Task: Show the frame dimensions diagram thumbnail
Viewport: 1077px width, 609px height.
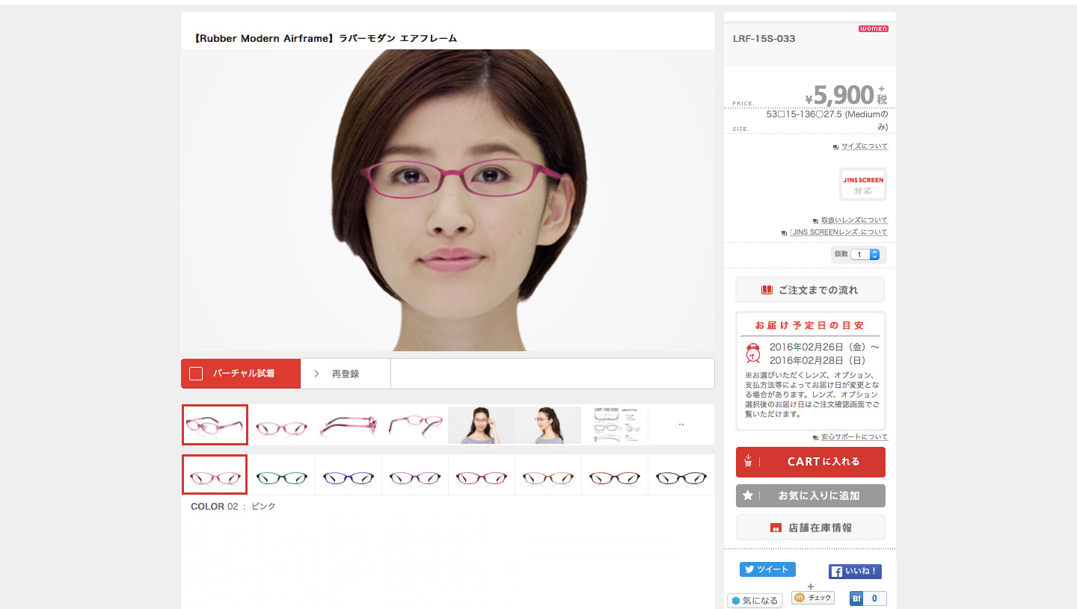Action: tap(614, 425)
